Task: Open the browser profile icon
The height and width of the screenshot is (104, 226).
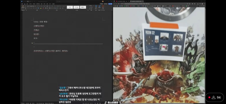Action: 202,4
